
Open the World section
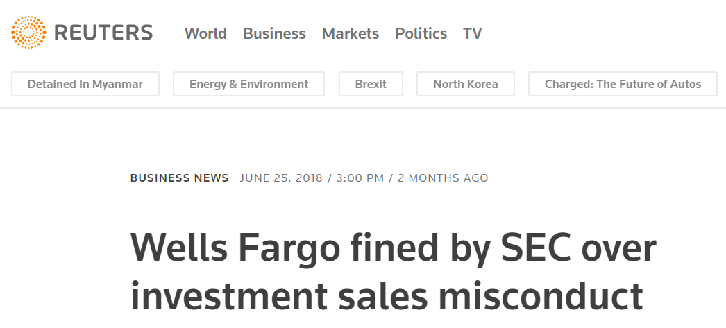(x=205, y=33)
